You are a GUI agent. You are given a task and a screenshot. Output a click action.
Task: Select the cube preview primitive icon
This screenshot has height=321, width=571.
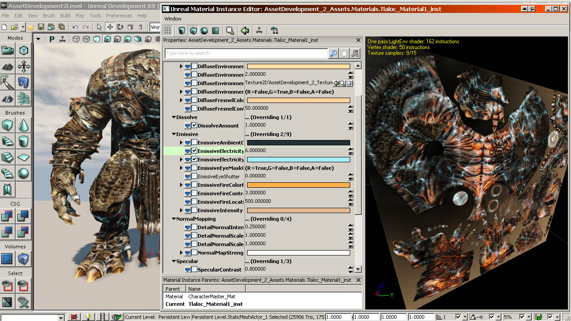coord(193,31)
